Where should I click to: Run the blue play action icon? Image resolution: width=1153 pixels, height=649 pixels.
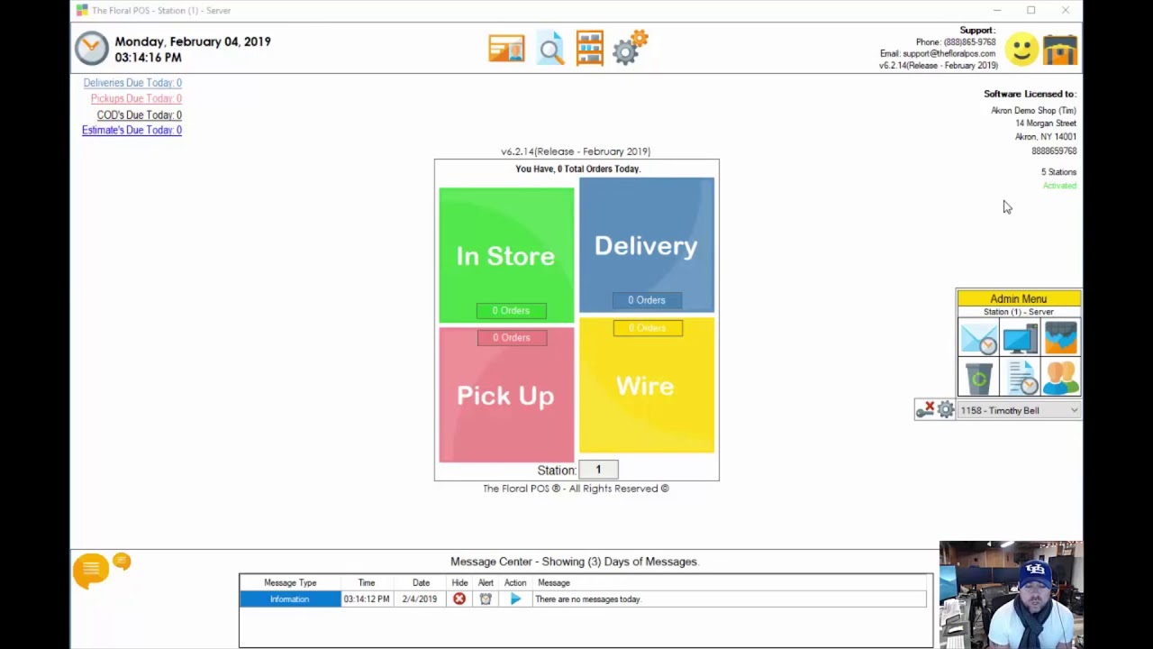click(x=515, y=599)
